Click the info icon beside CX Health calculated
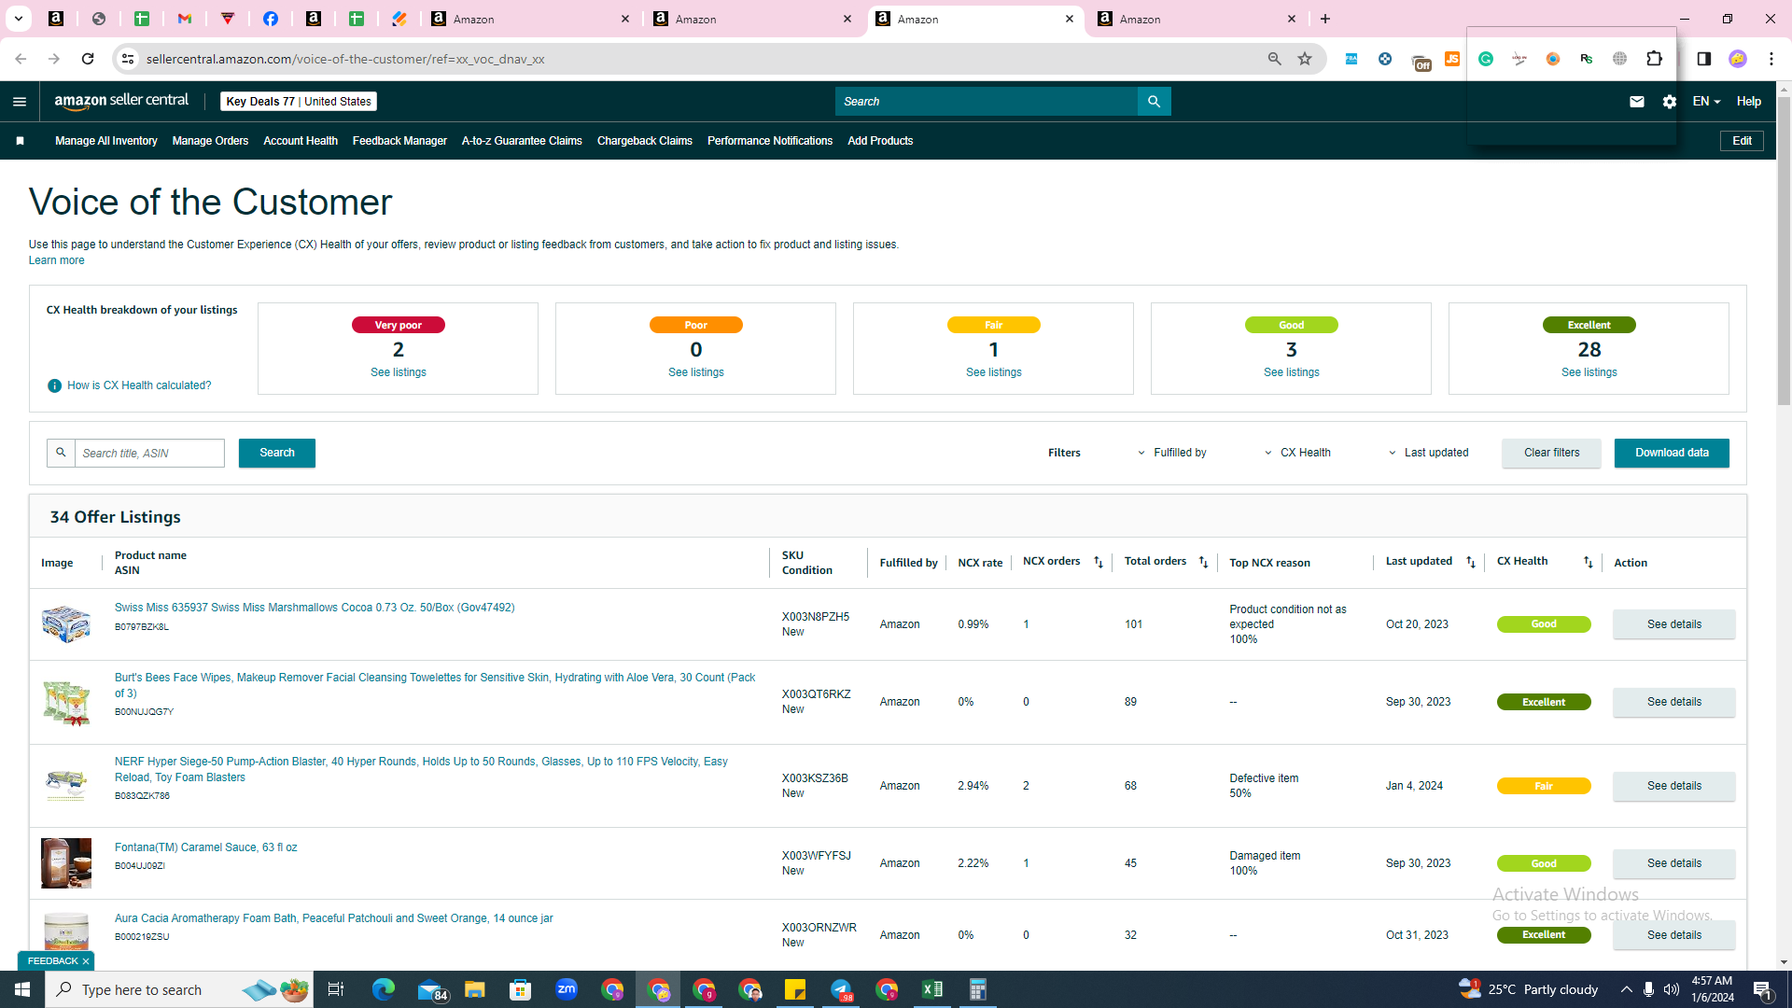Image resolution: width=1792 pixels, height=1008 pixels. click(54, 385)
